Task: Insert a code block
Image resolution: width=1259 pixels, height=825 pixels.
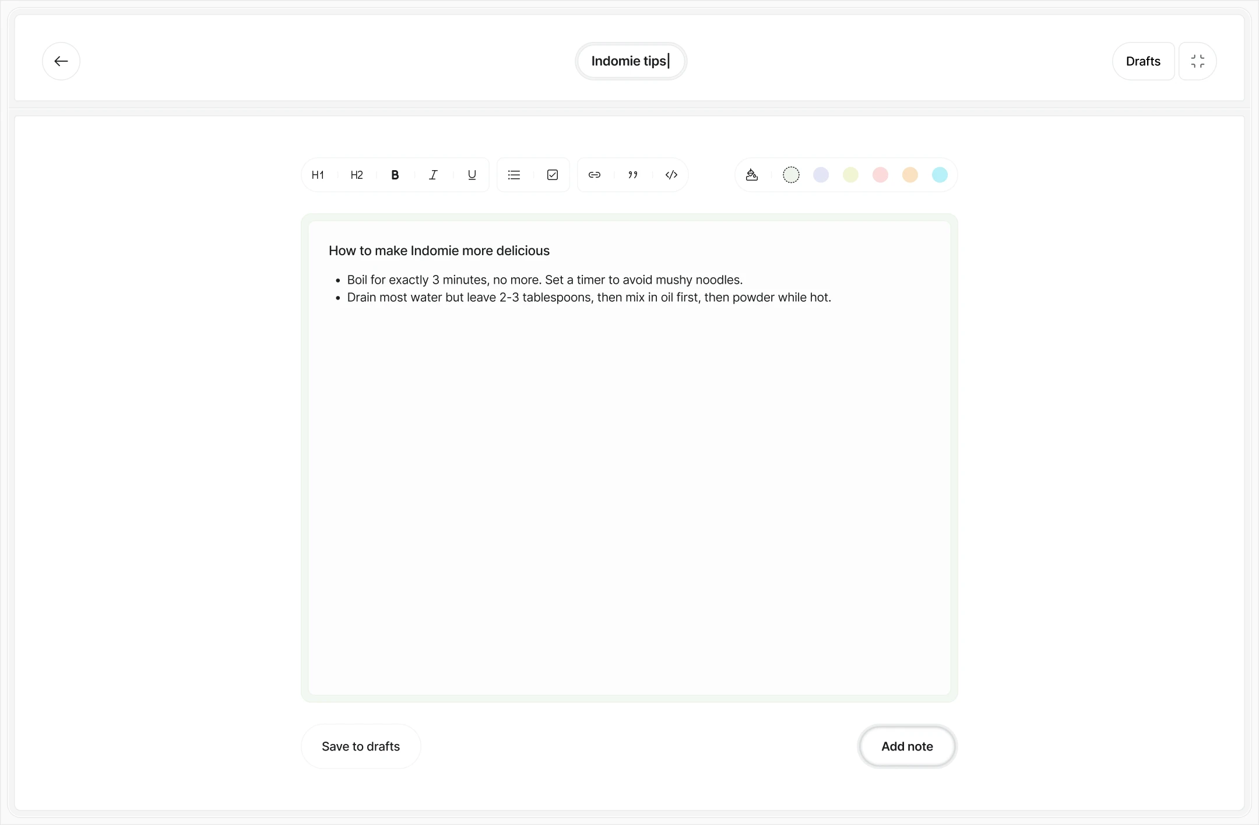Action: (671, 175)
